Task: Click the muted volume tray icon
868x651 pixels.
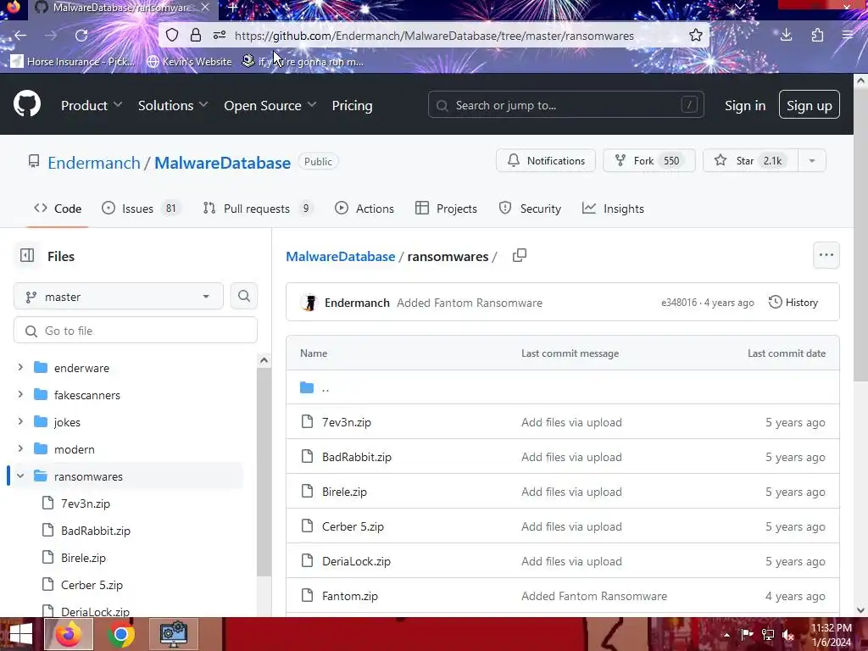Action: pyautogui.click(x=788, y=634)
